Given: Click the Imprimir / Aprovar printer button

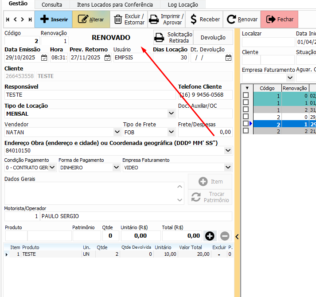Looking at the screenshot, I should [166, 20].
